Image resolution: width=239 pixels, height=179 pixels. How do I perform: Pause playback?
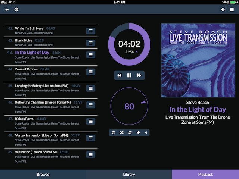[129, 75]
